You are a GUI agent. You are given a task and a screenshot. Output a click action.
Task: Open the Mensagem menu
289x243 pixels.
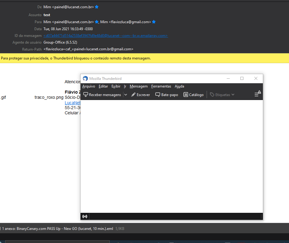coord(139,86)
